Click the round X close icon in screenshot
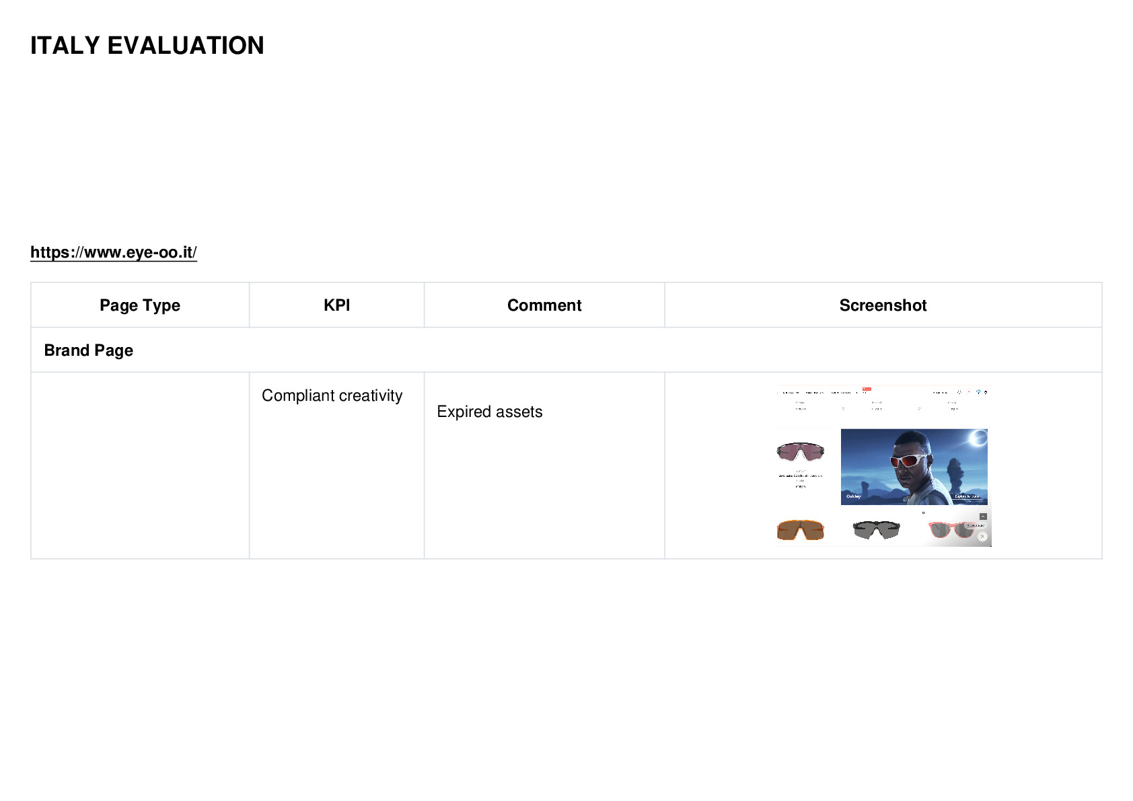The image size is (1133, 801). click(982, 536)
